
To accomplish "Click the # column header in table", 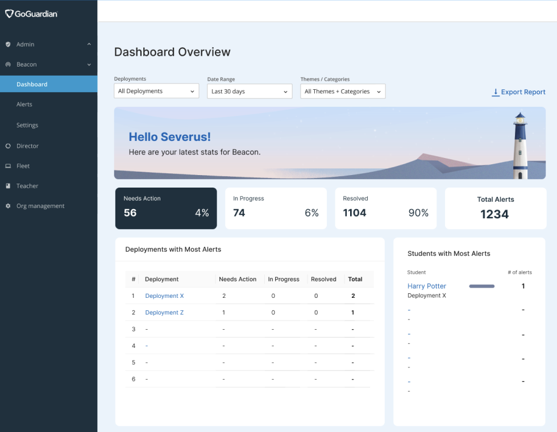I will pyautogui.click(x=134, y=279).
